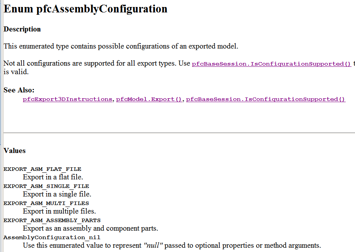
Task: Click the 'Export in a single file' description
Action: pyautogui.click(x=57, y=194)
